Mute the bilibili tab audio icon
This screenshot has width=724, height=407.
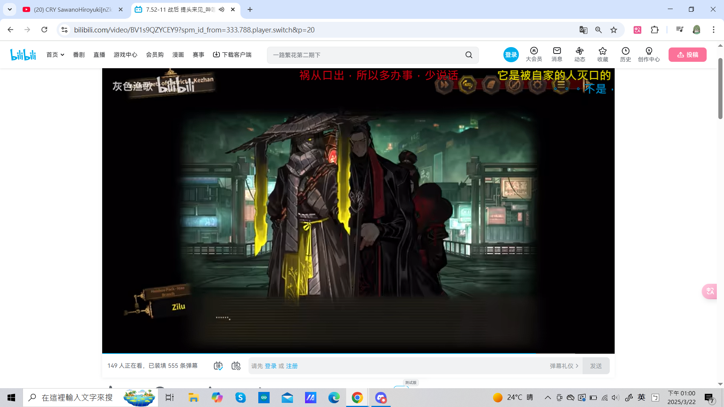coord(221,9)
